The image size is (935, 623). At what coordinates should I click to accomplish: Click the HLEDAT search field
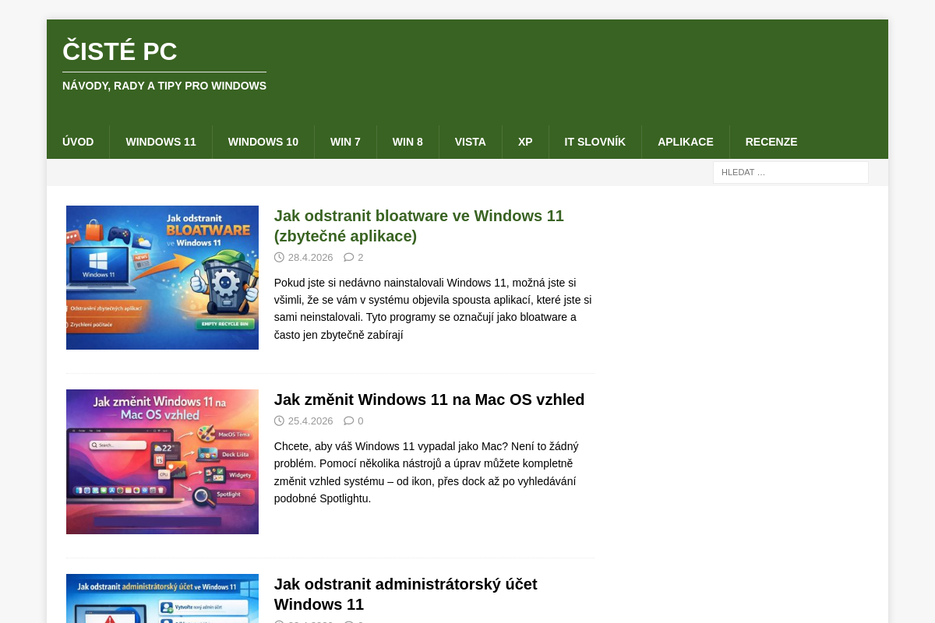pos(790,172)
